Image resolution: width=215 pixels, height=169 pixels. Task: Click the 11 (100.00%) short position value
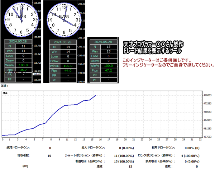124,156
